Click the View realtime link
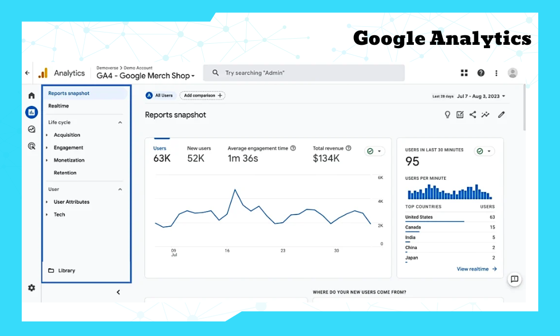560x336 pixels. (x=477, y=269)
